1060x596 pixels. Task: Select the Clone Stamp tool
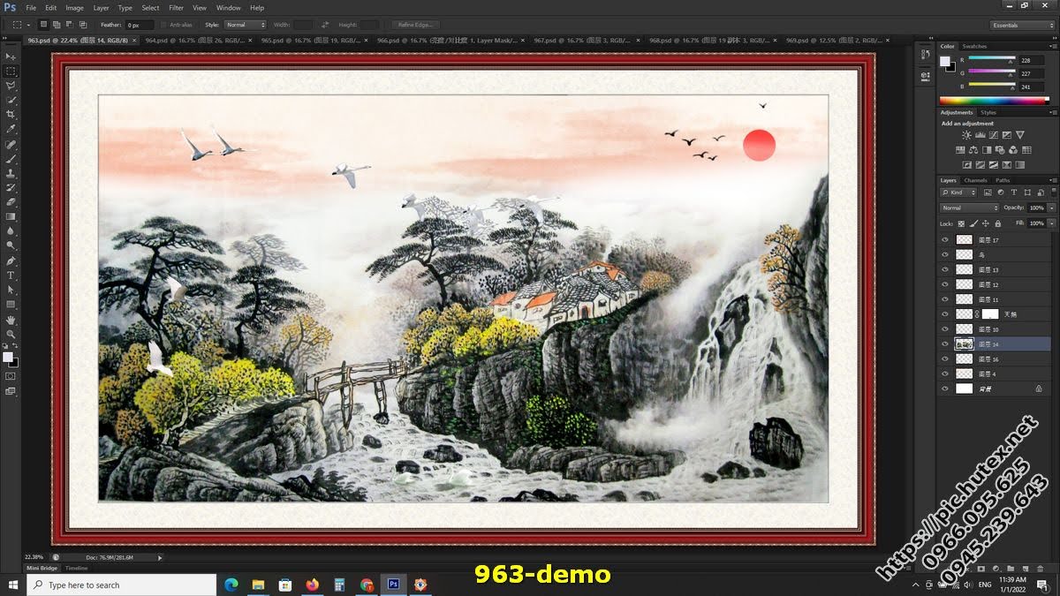11,173
